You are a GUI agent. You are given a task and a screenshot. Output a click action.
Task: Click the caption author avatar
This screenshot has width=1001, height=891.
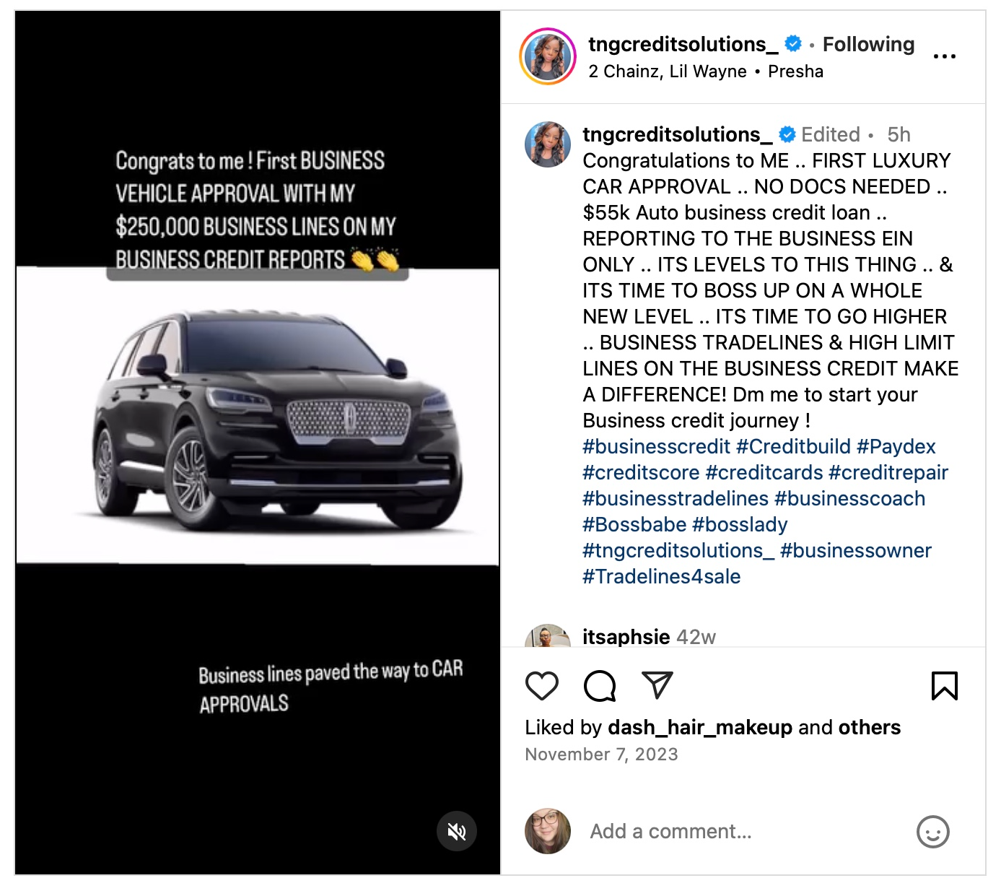point(548,144)
